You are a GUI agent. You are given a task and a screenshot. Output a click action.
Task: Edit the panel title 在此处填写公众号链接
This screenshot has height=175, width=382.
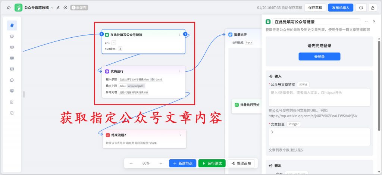317,22
